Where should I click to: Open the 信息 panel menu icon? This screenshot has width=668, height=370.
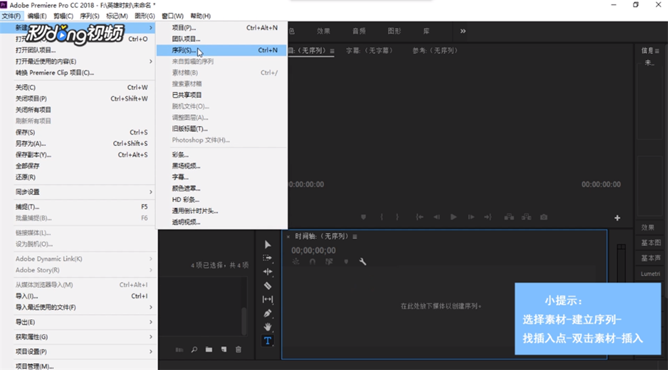click(x=657, y=51)
